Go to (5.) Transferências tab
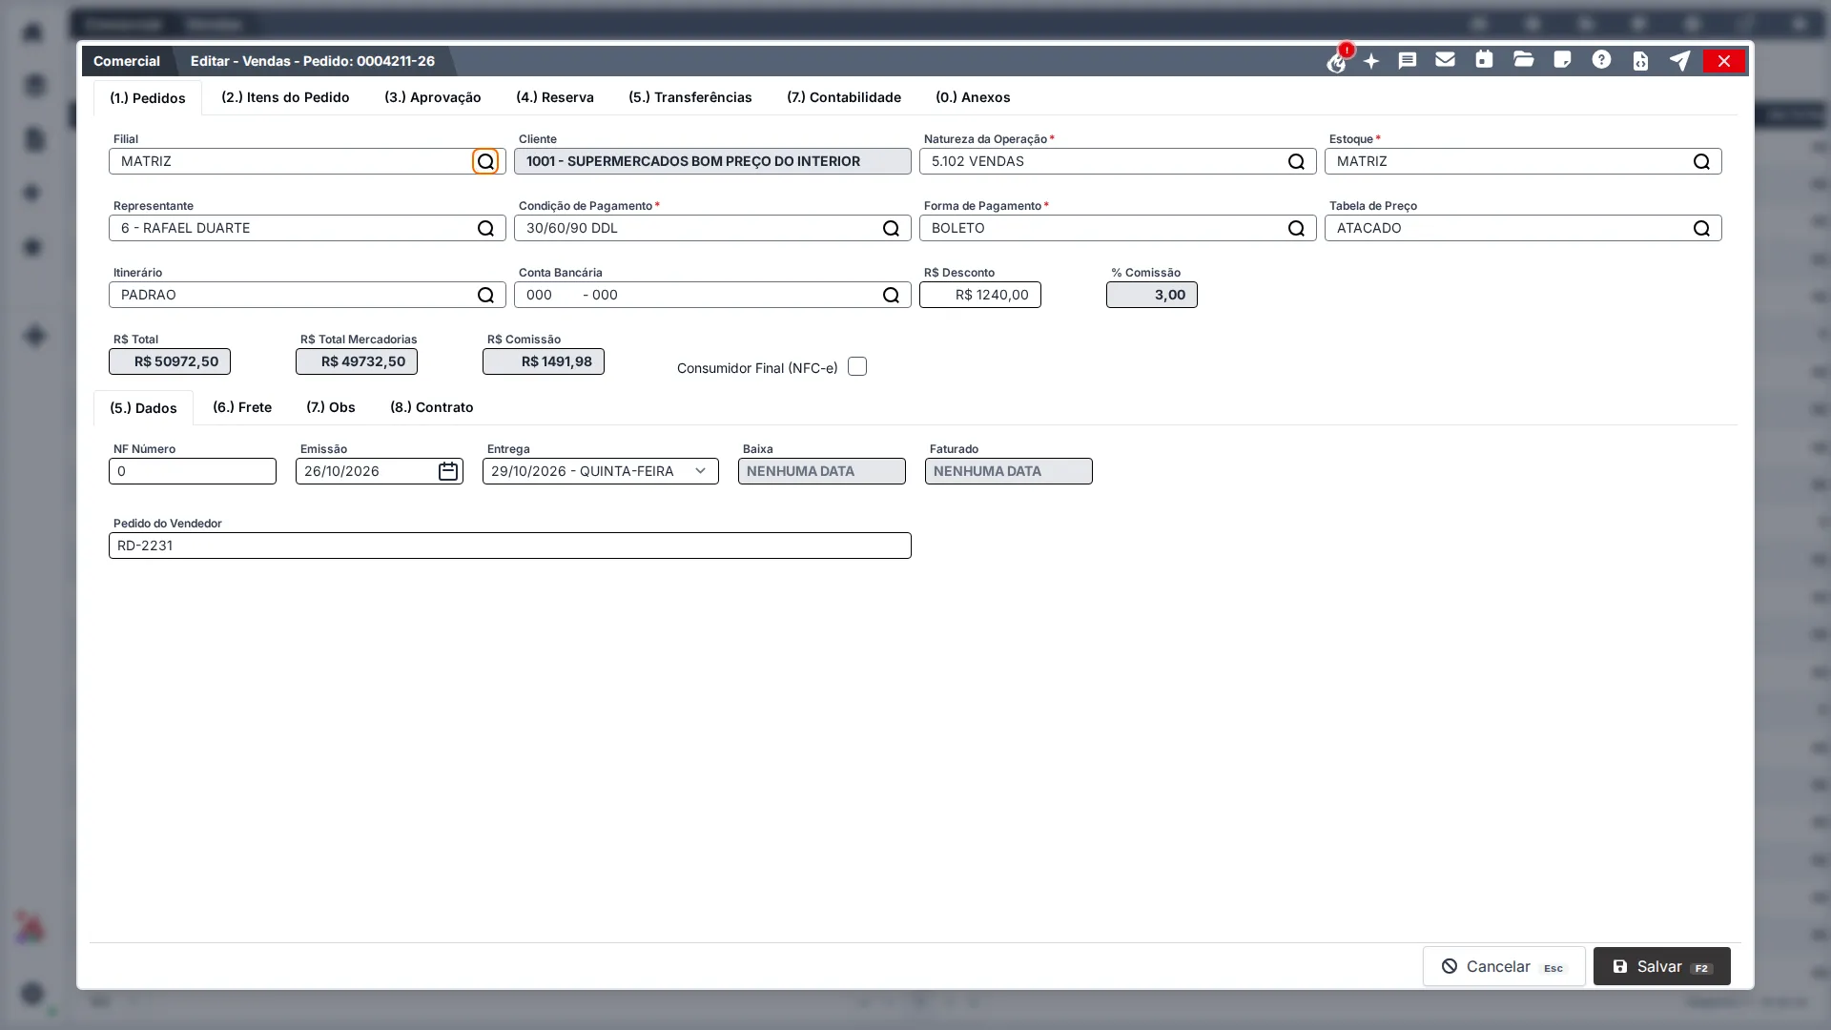1831x1030 pixels. coord(689,97)
